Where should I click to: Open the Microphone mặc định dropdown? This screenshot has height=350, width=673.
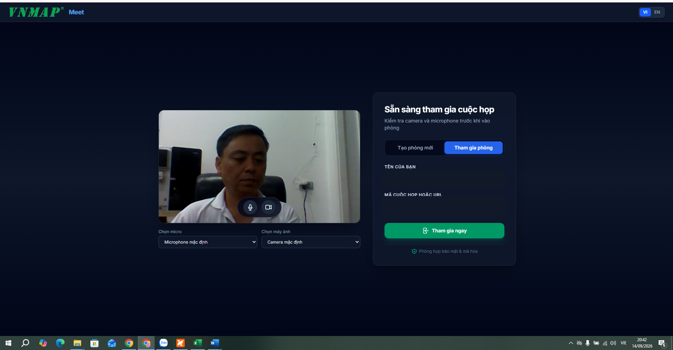click(208, 242)
